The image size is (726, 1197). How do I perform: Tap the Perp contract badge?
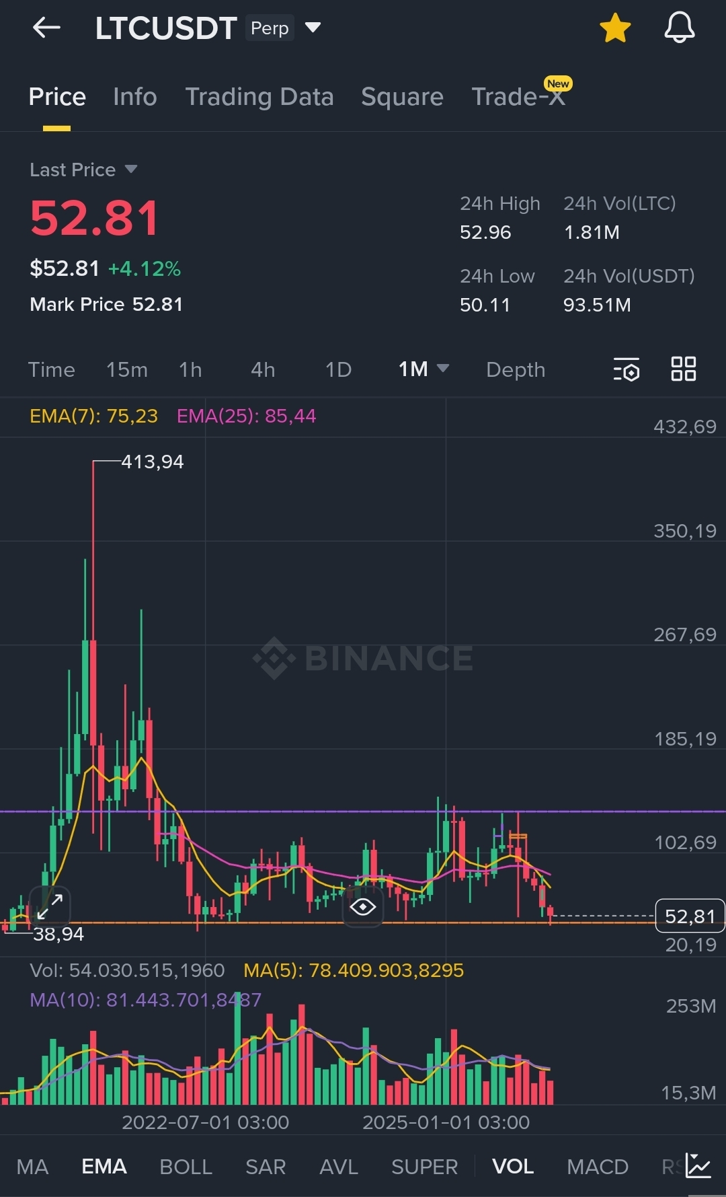click(270, 28)
